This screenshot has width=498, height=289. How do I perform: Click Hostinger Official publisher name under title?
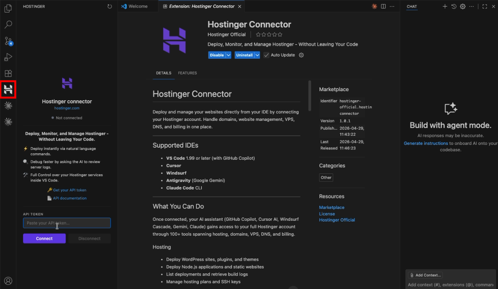(227, 35)
